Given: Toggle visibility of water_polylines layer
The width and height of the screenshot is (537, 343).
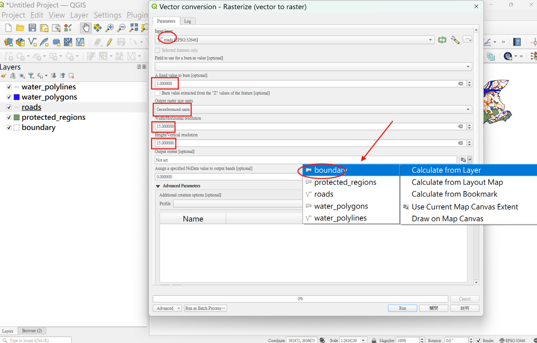Looking at the screenshot, I should pyautogui.click(x=9, y=87).
